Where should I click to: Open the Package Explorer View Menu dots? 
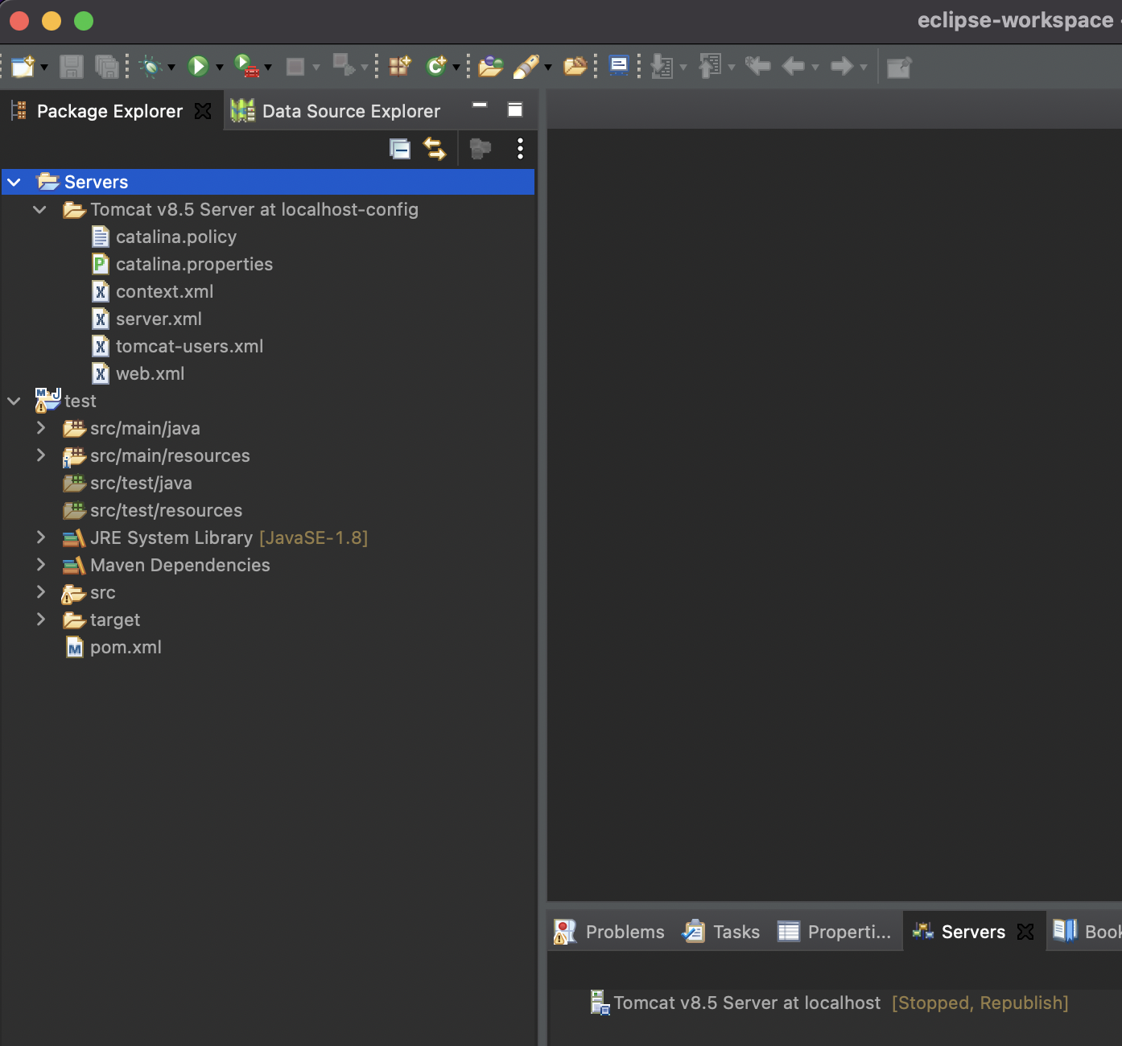point(520,149)
